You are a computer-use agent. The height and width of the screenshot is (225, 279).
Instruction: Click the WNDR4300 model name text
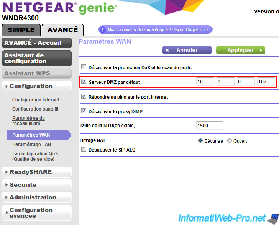click(20, 18)
